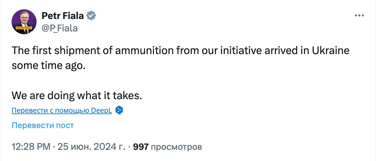Click the 997 view count number

141,146
